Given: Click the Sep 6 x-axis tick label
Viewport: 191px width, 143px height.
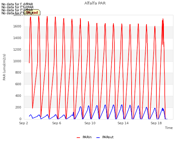Looking at the screenshot, I should [x=57, y=123].
